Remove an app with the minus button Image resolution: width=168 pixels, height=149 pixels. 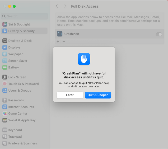[x=64, y=41]
